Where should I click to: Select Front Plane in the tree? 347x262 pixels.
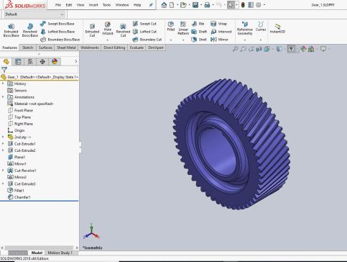(x=21, y=110)
